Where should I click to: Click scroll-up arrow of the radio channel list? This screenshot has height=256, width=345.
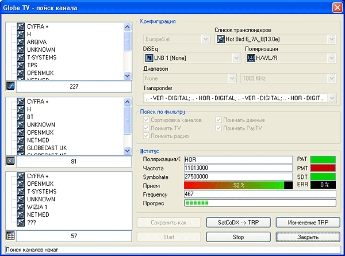click(128, 102)
